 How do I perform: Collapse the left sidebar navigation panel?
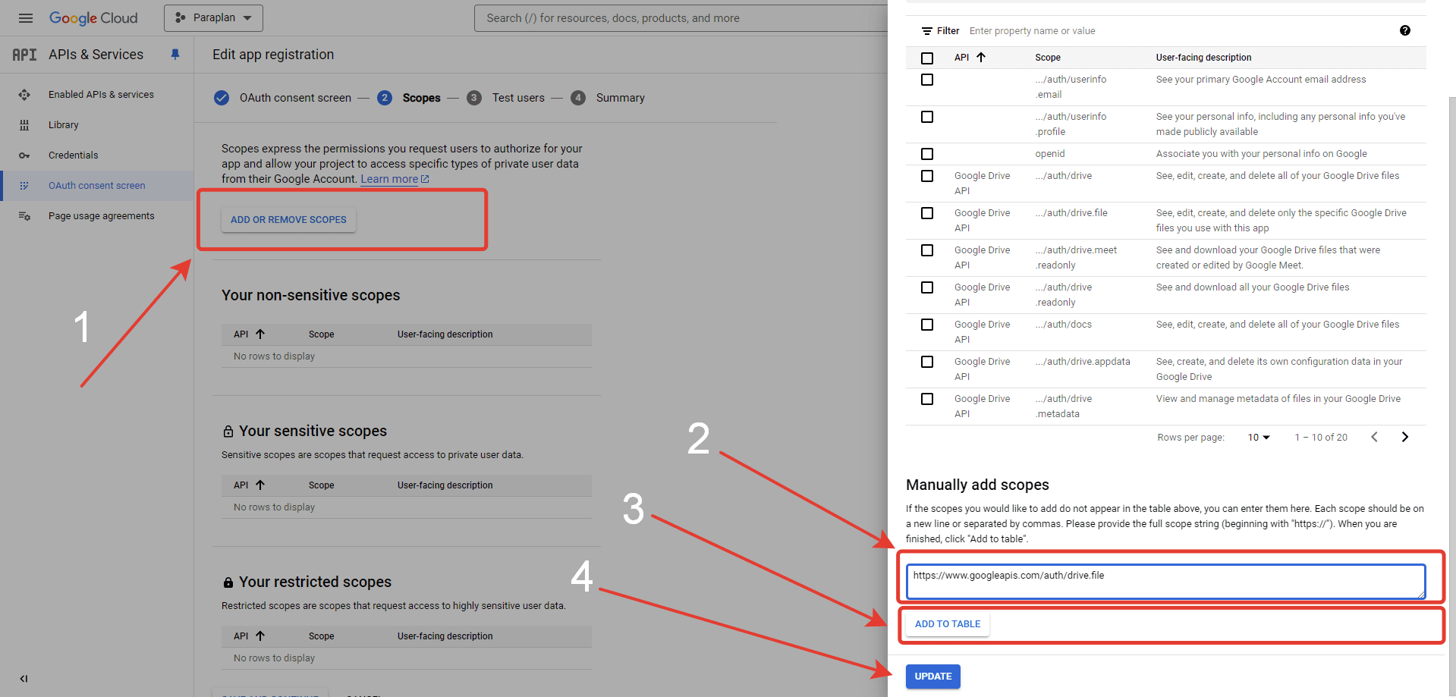24,679
